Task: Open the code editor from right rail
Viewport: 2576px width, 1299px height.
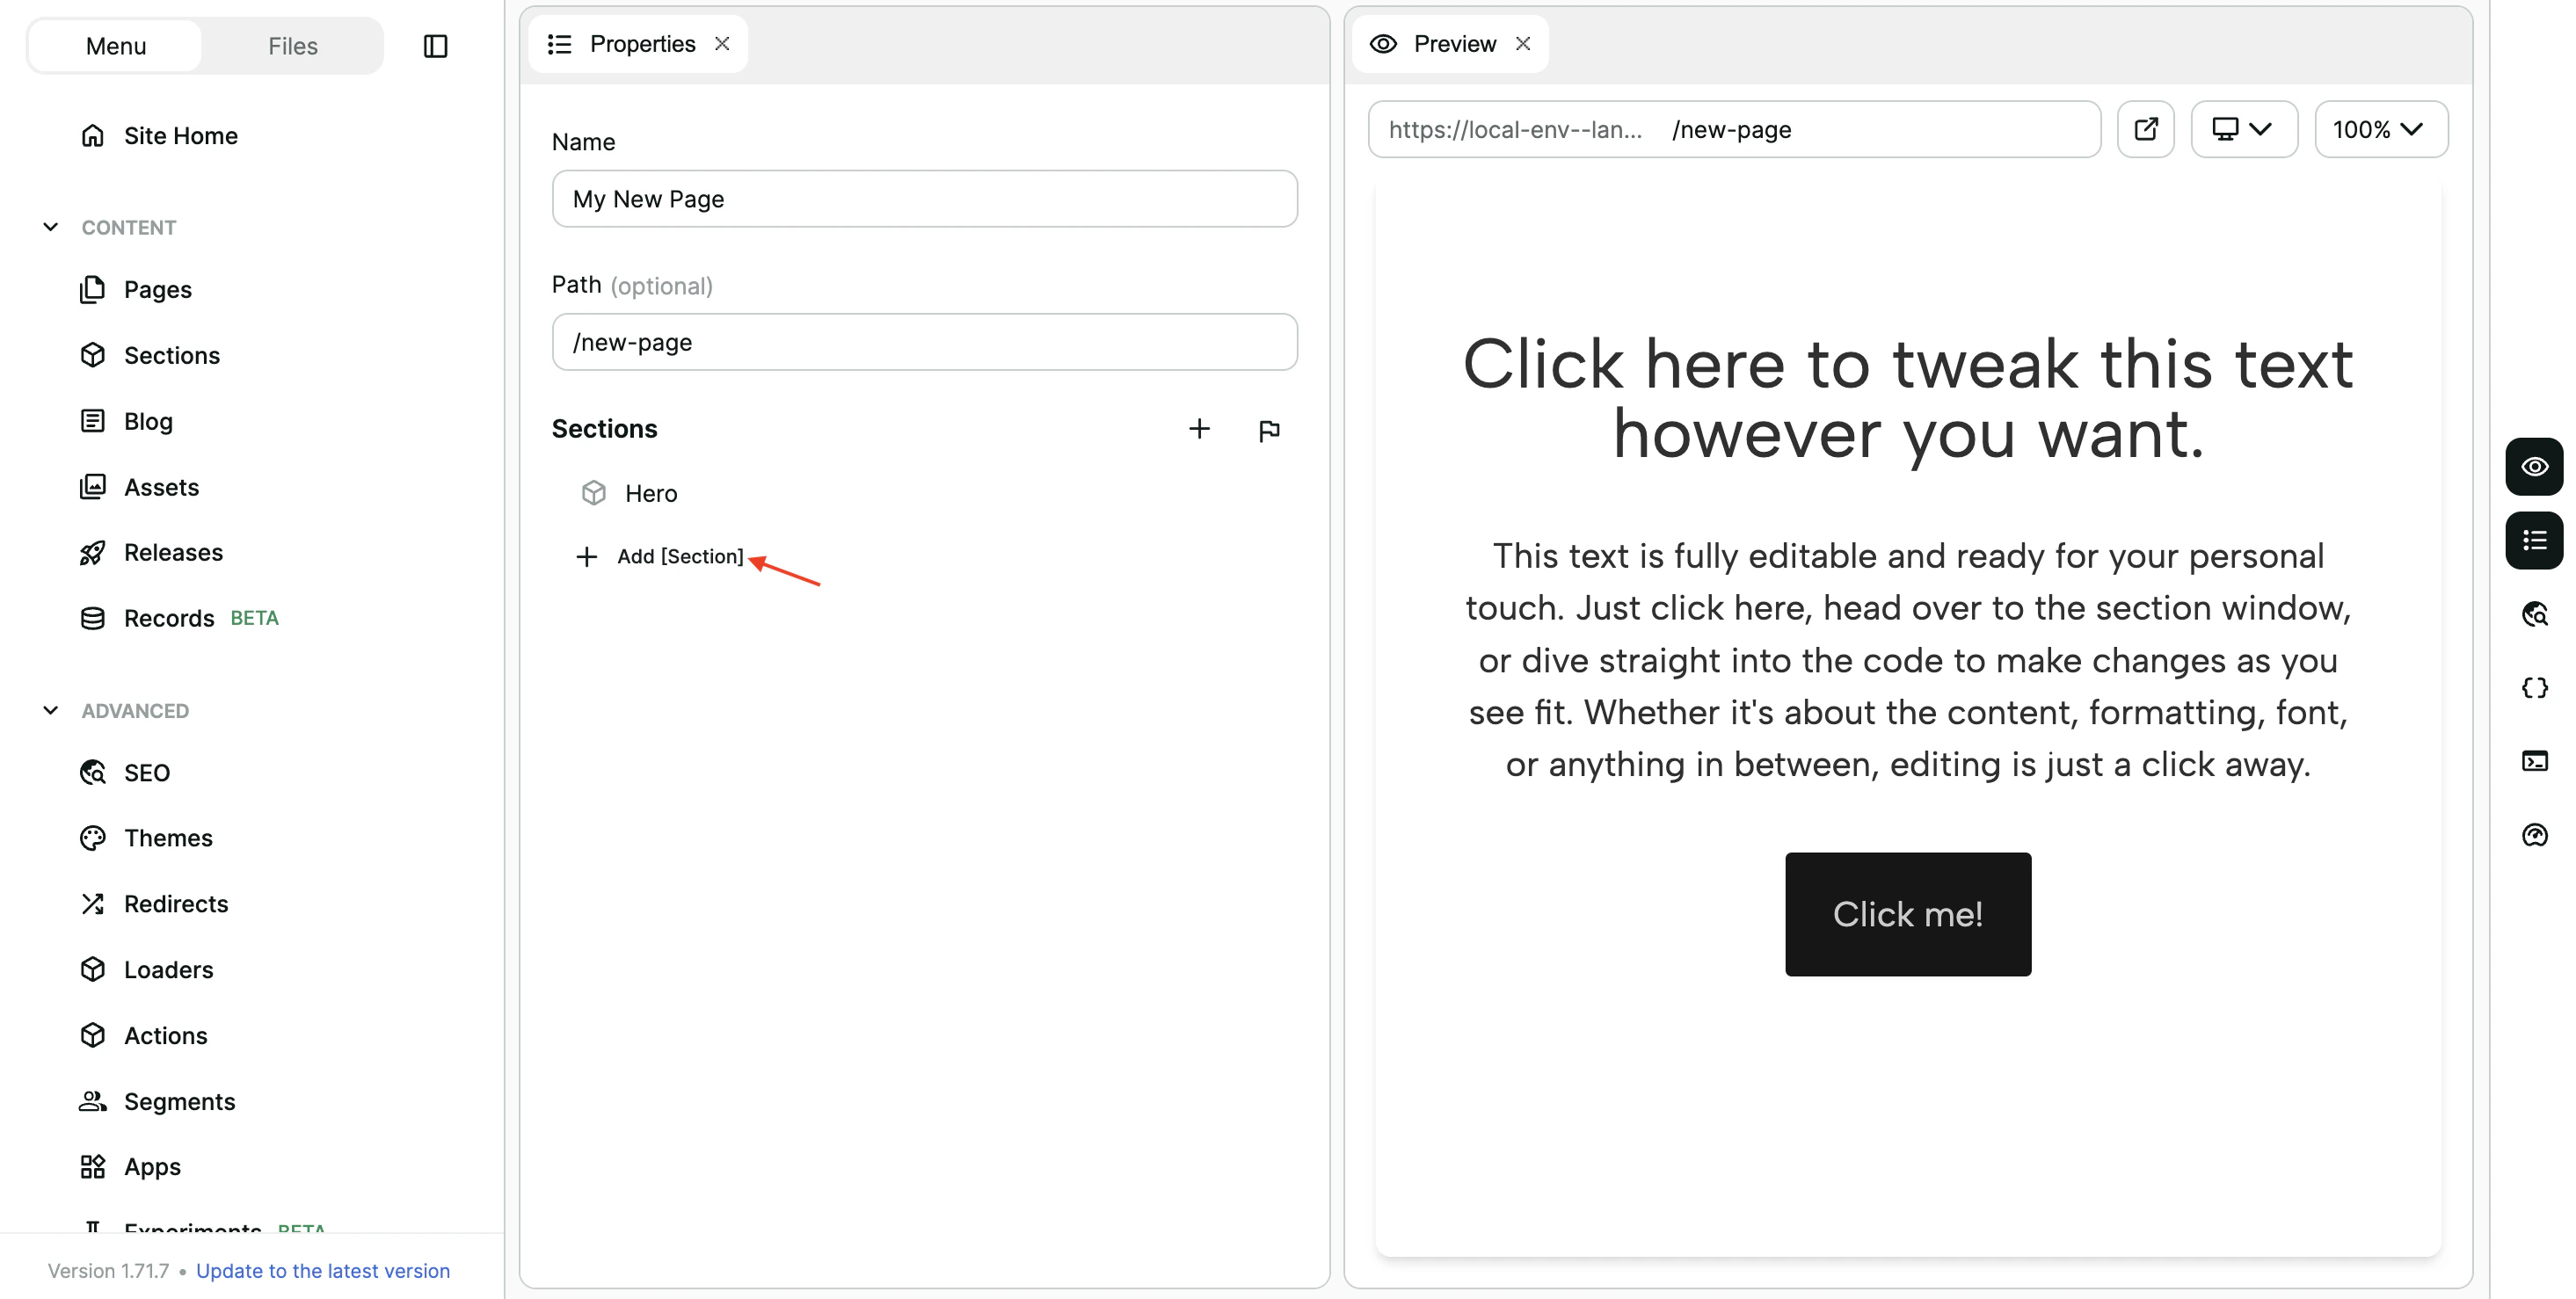Action: pos(2536,687)
